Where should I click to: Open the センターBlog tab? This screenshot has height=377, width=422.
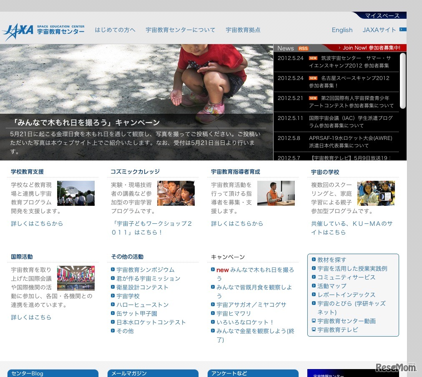(x=53, y=373)
